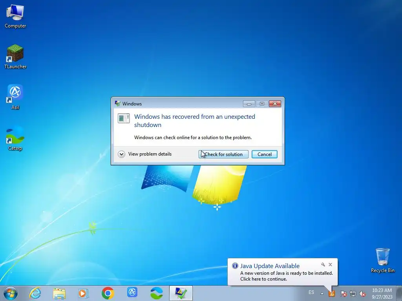Open the Windows Start menu orb

point(11,293)
